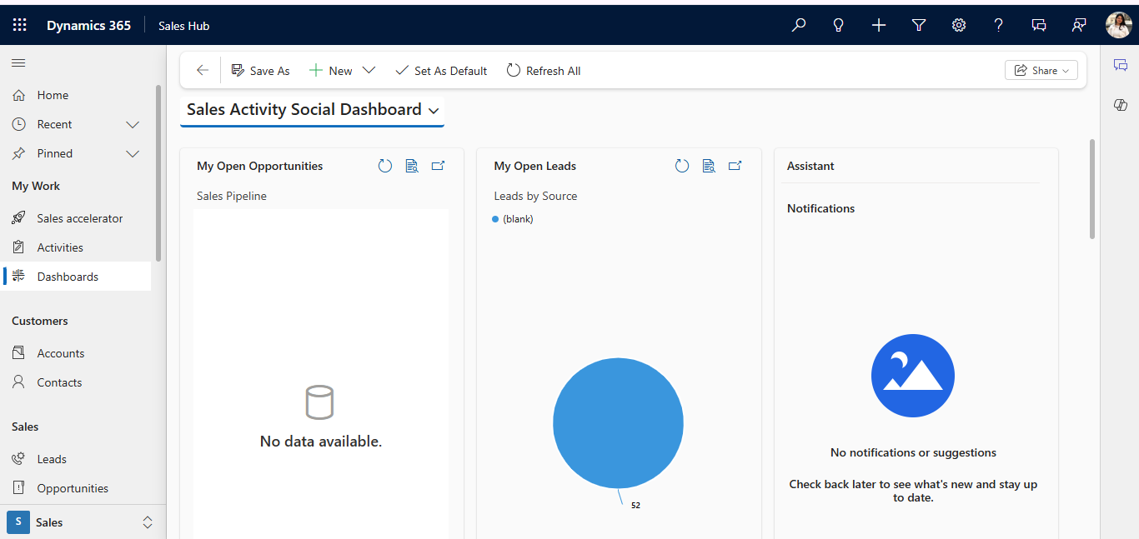Expand the New button dropdown arrow
Image resolution: width=1139 pixels, height=539 pixels.
pos(369,70)
